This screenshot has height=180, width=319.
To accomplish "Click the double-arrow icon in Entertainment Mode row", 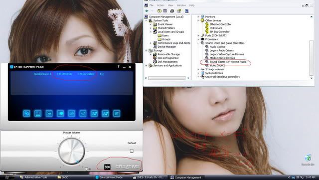I will point(49,113).
